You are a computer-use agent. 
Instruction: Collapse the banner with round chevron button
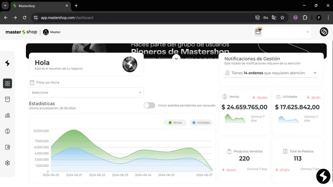point(176,59)
